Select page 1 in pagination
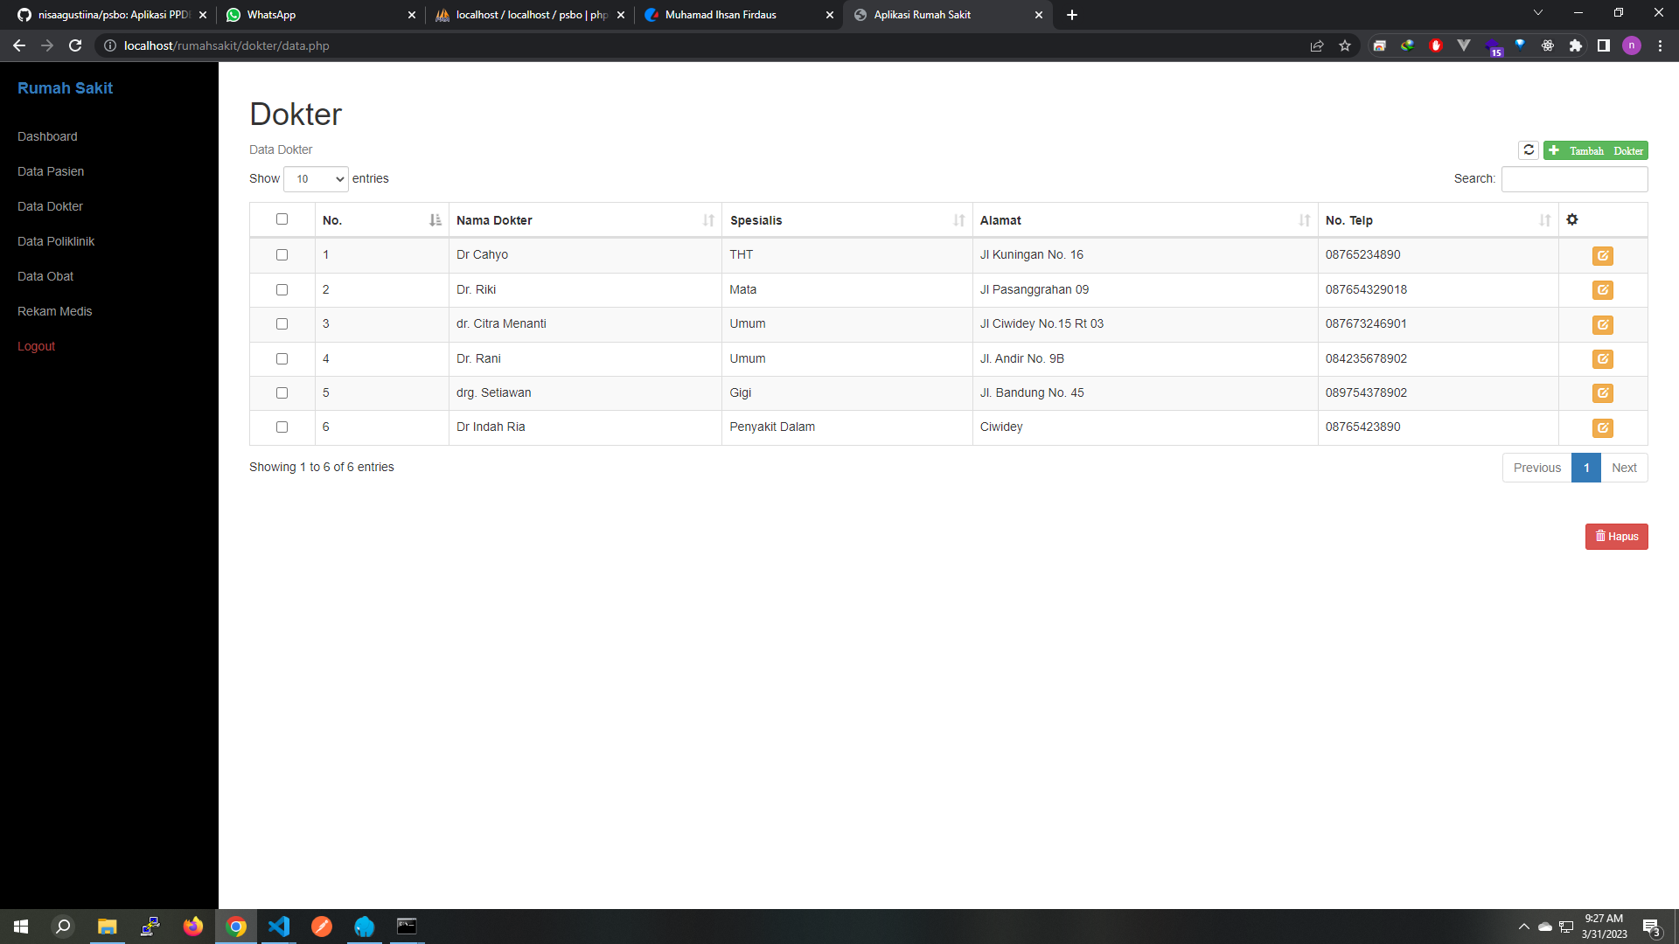The width and height of the screenshot is (1679, 944). 1586,468
